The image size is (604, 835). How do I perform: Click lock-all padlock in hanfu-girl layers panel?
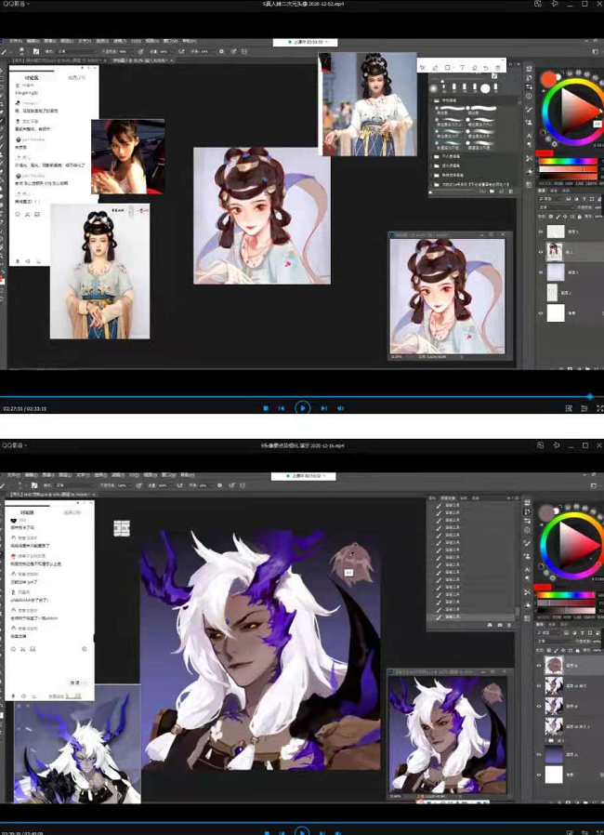point(580,217)
